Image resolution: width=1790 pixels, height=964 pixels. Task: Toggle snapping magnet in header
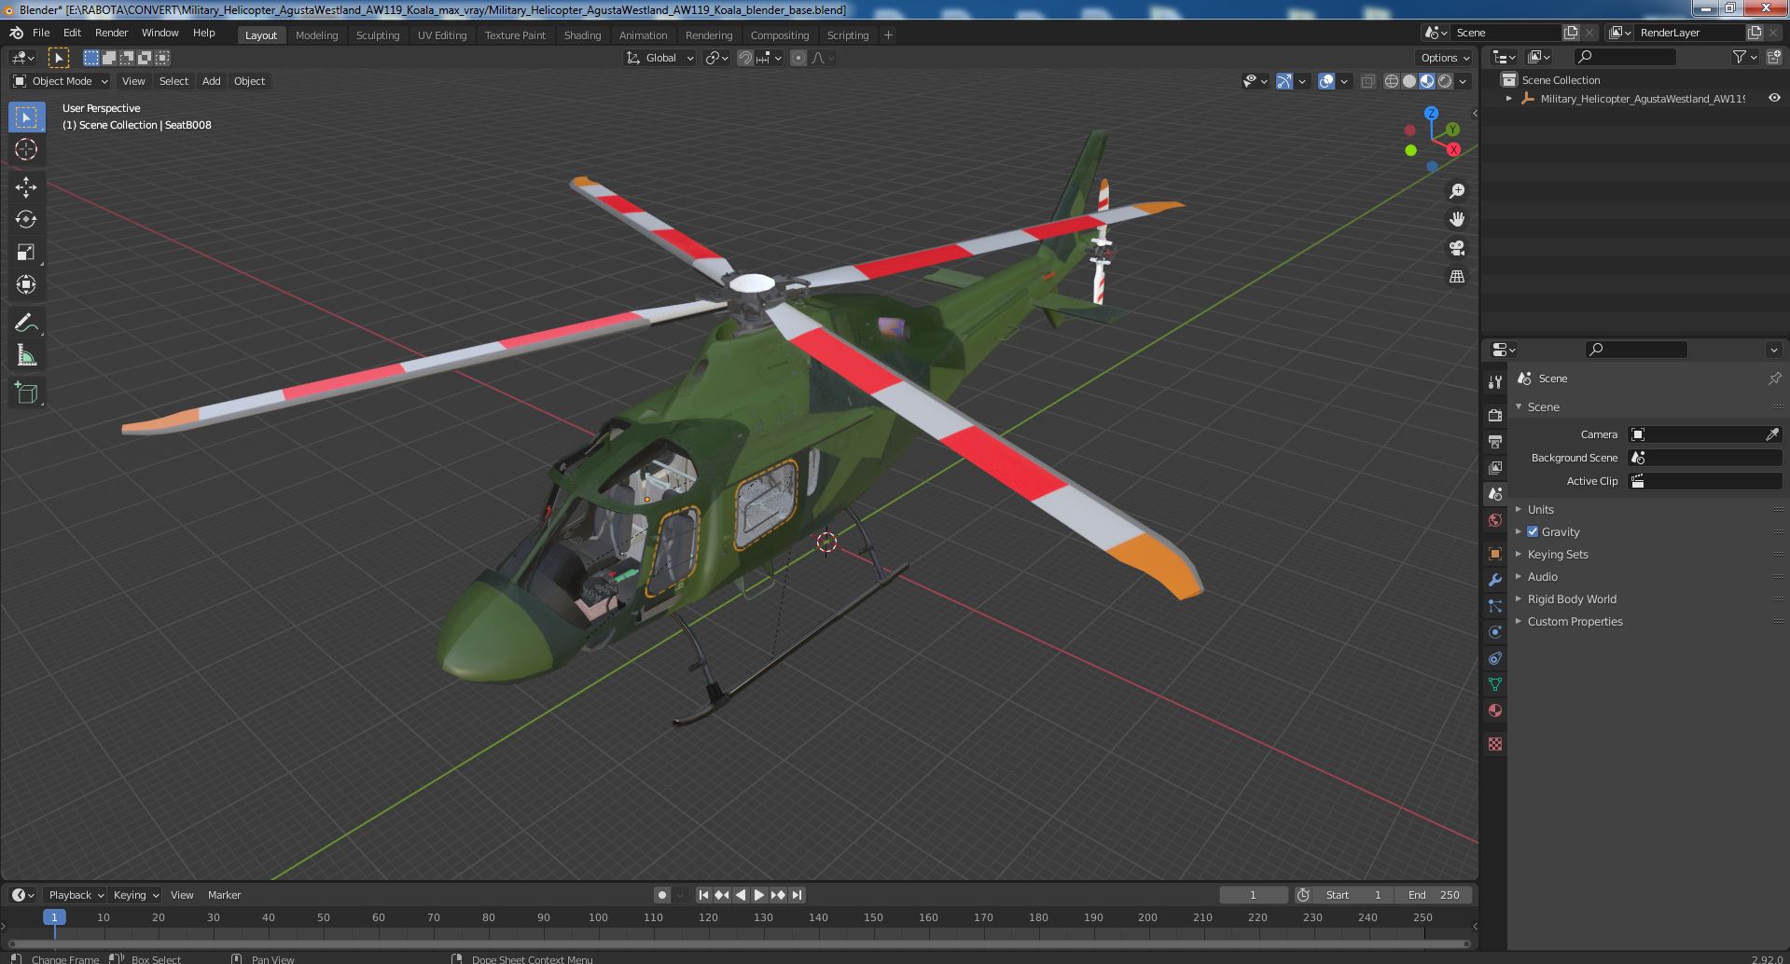[x=745, y=58]
